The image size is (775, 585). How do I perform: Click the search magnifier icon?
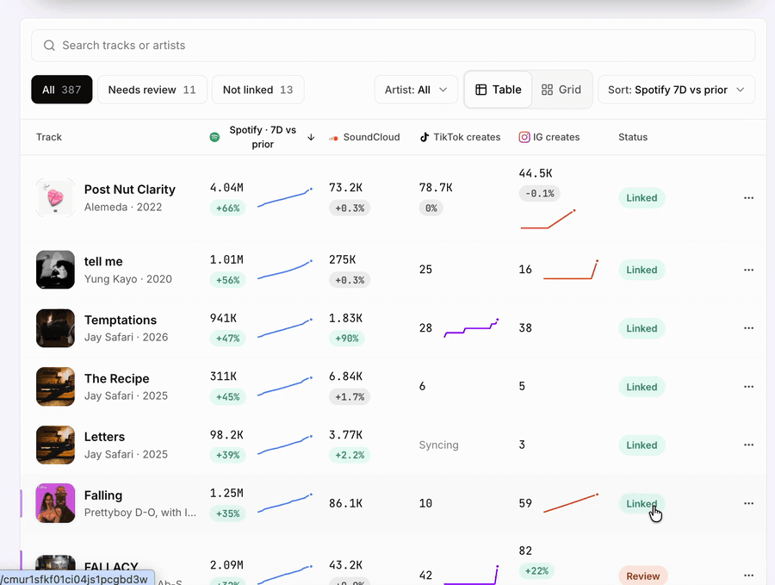pyautogui.click(x=49, y=46)
